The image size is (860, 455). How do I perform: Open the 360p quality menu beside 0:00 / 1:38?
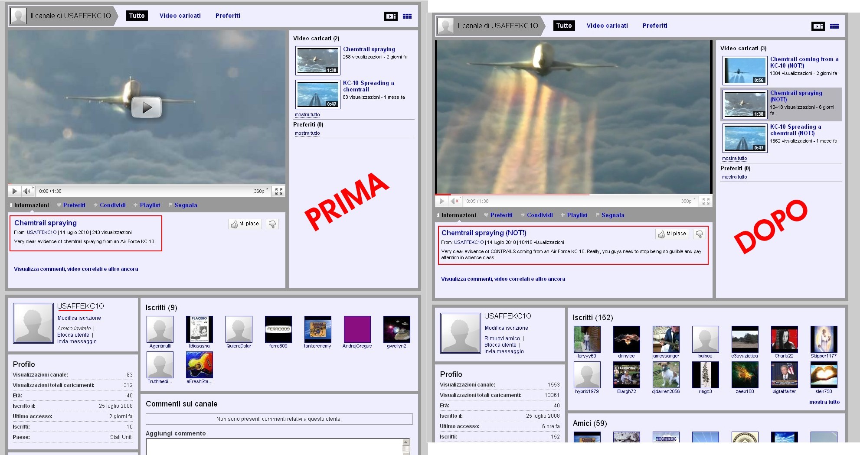[x=261, y=191]
